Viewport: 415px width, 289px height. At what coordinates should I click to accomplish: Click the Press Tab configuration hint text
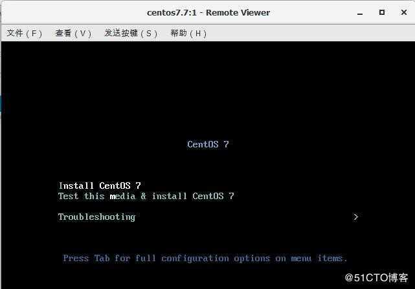tap(205, 258)
